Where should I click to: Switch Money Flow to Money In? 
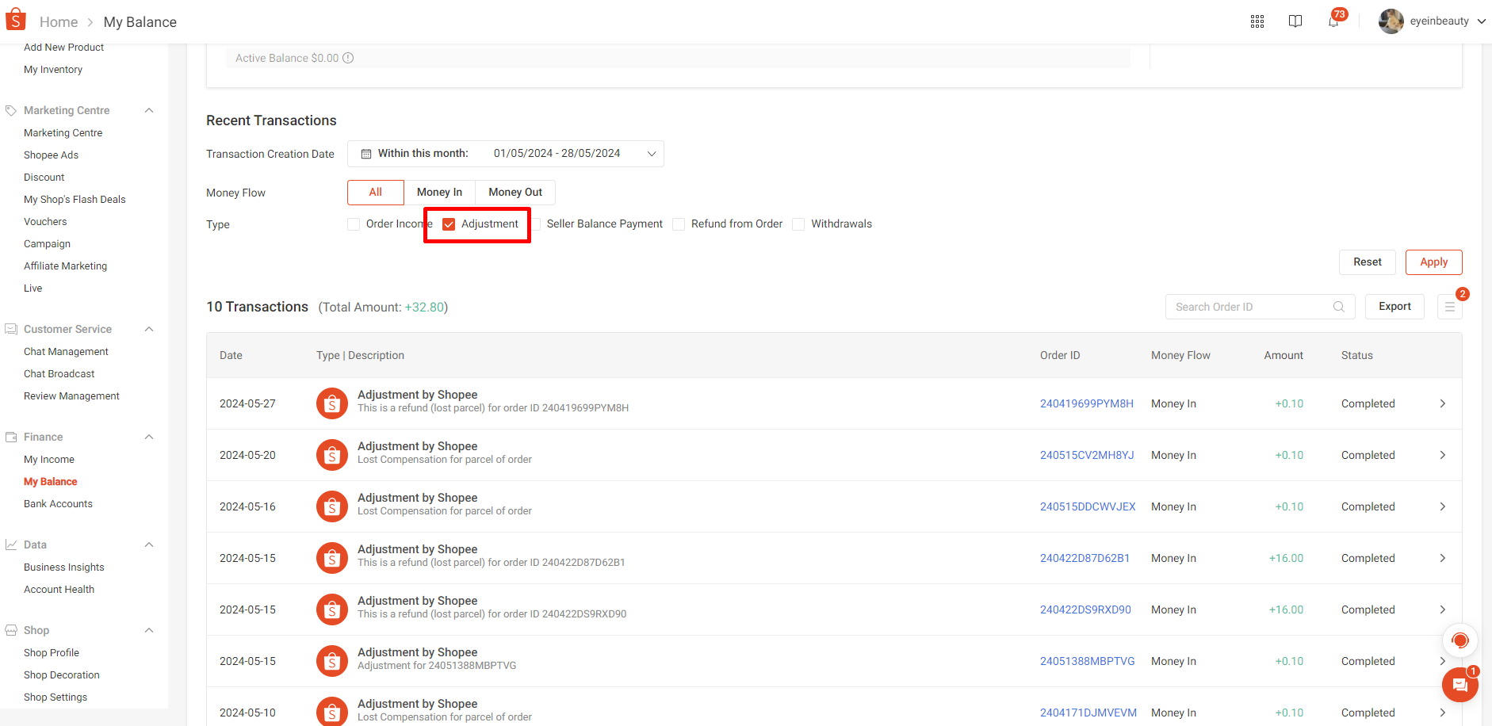(x=439, y=193)
